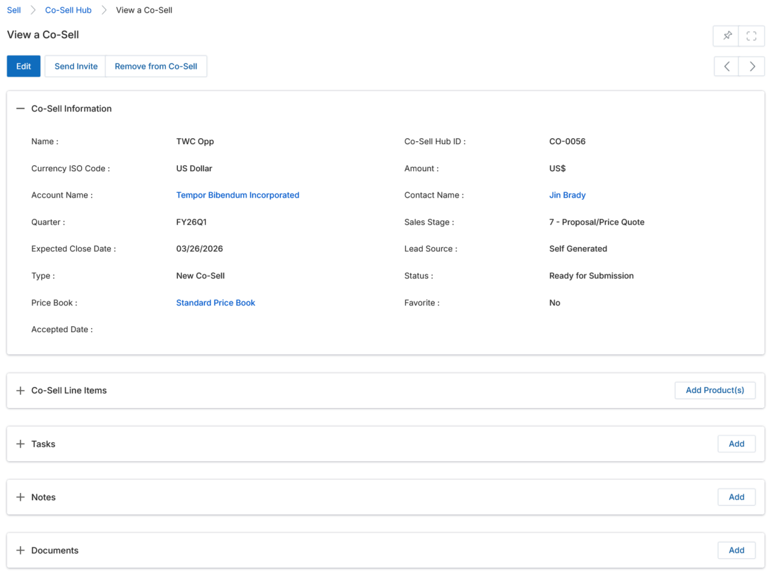Click Remove from Co-Sell button
Image resolution: width=770 pixels, height=575 pixels.
[156, 66]
